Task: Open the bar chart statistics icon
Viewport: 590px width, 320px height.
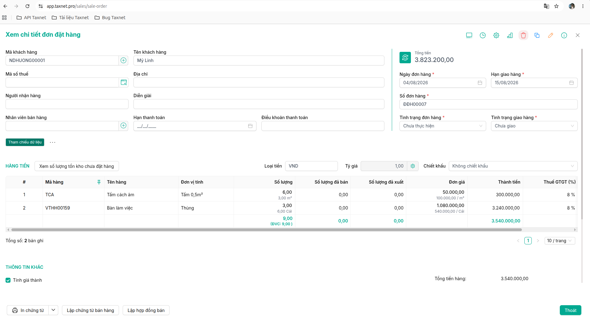Action: pyautogui.click(x=510, y=35)
